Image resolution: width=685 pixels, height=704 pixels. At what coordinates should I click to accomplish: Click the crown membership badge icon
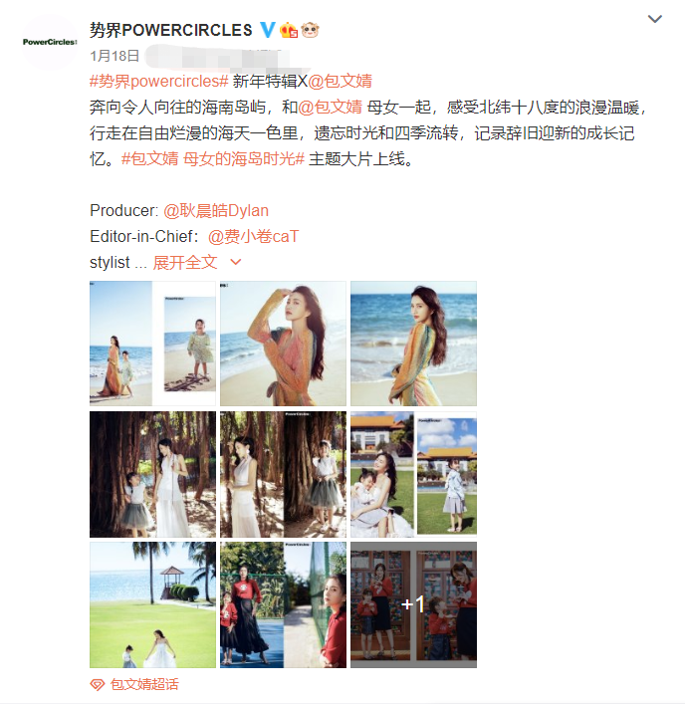[289, 30]
